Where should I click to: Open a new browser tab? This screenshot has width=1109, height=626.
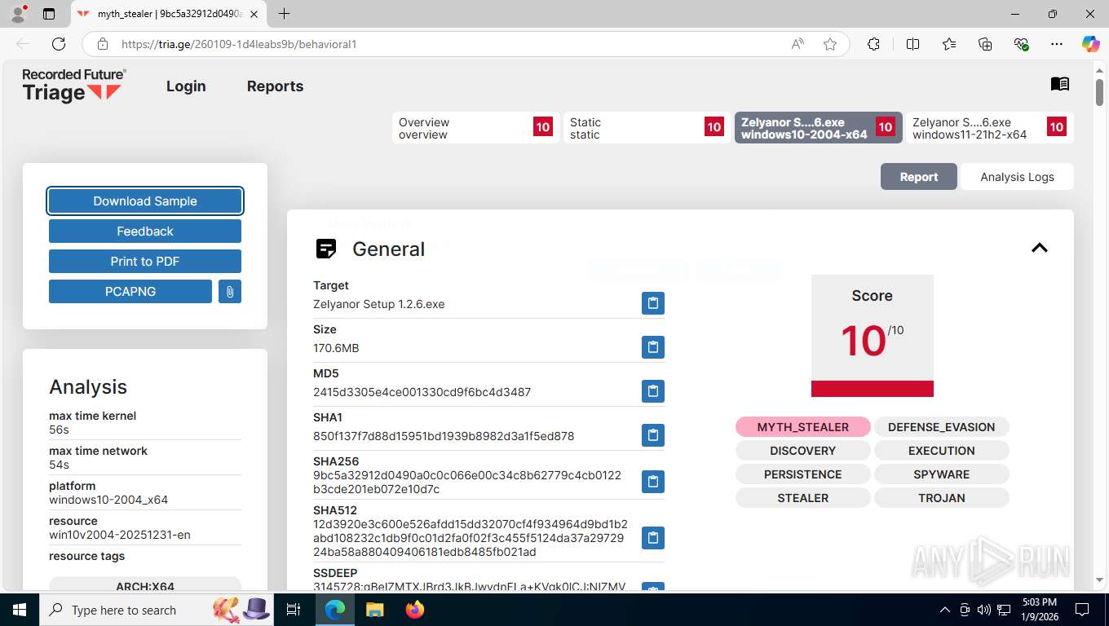[x=284, y=14]
